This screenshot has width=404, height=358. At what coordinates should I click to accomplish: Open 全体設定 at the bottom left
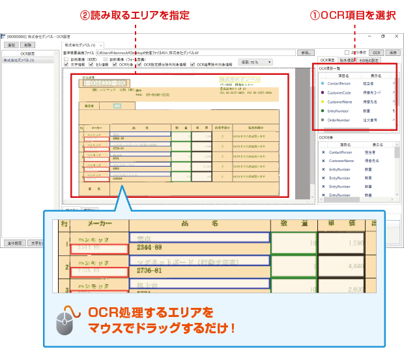point(15,243)
